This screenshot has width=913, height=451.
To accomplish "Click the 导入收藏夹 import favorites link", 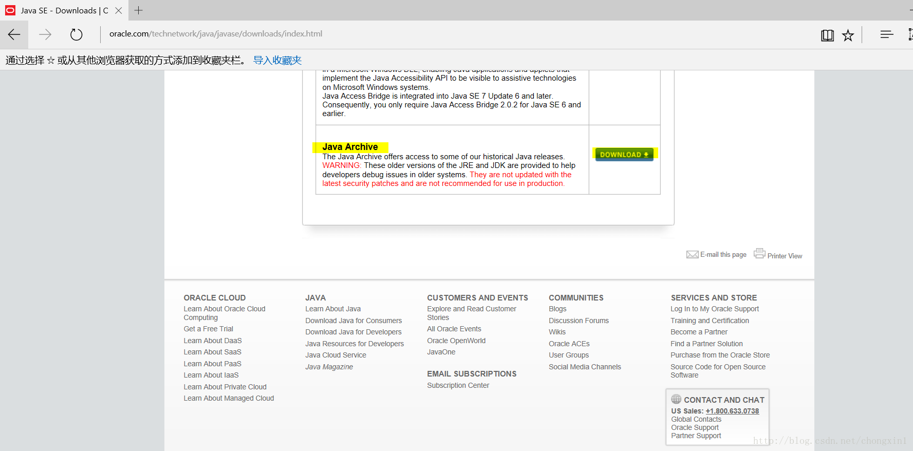I will tap(277, 60).
